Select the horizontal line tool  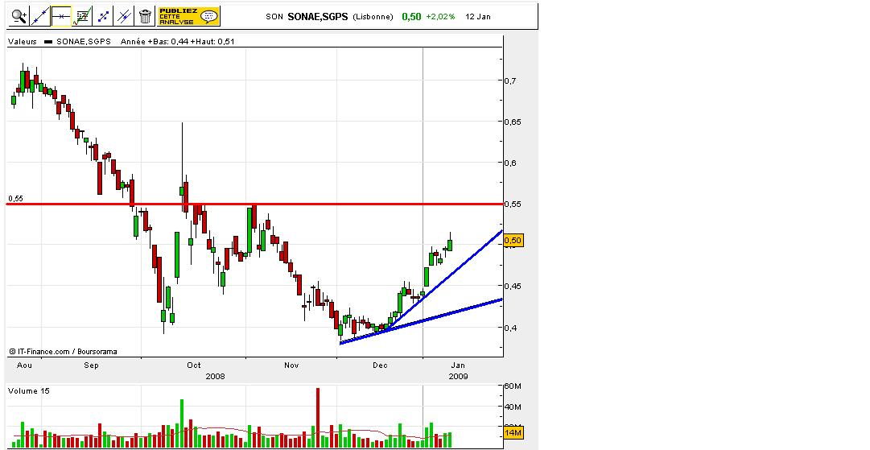click(x=61, y=16)
